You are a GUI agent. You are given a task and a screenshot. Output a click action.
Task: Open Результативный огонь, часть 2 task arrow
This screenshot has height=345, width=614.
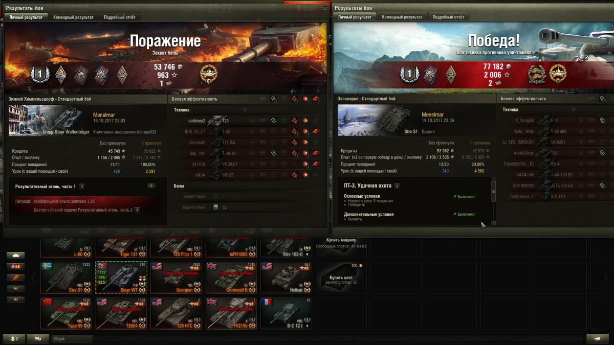[x=137, y=210]
